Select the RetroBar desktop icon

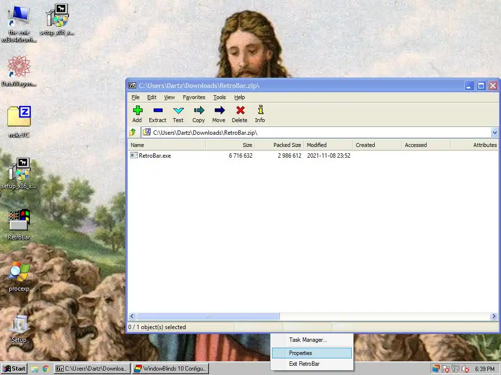tap(19, 220)
